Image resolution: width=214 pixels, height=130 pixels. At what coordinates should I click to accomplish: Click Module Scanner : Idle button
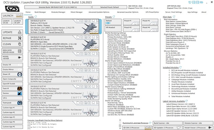click(198, 123)
